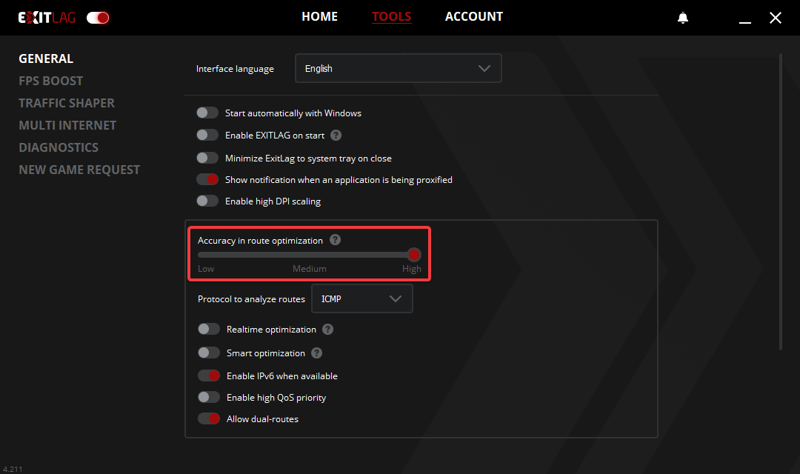Viewport: 800px width, 474px height.
Task: Toggle Enable EXITLAG on start
Action: [x=207, y=135]
